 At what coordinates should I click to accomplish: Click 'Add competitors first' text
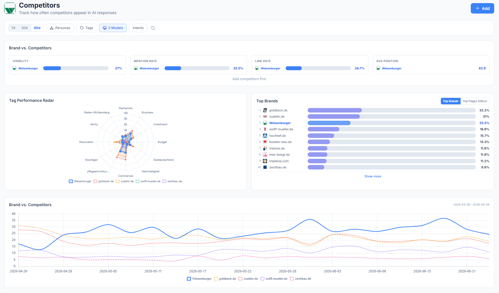(249, 79)
